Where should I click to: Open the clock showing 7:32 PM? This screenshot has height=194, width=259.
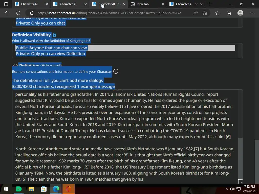tap(249, 187)
